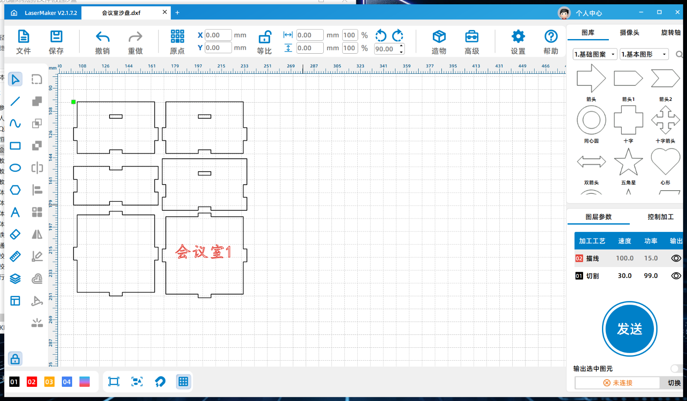Open the 造物 cube icon

pos(439,36)
